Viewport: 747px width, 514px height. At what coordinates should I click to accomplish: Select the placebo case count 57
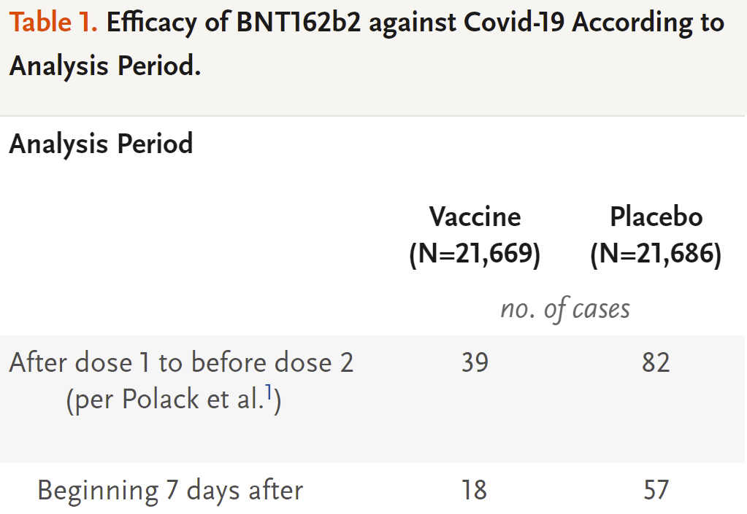point(656,490)
